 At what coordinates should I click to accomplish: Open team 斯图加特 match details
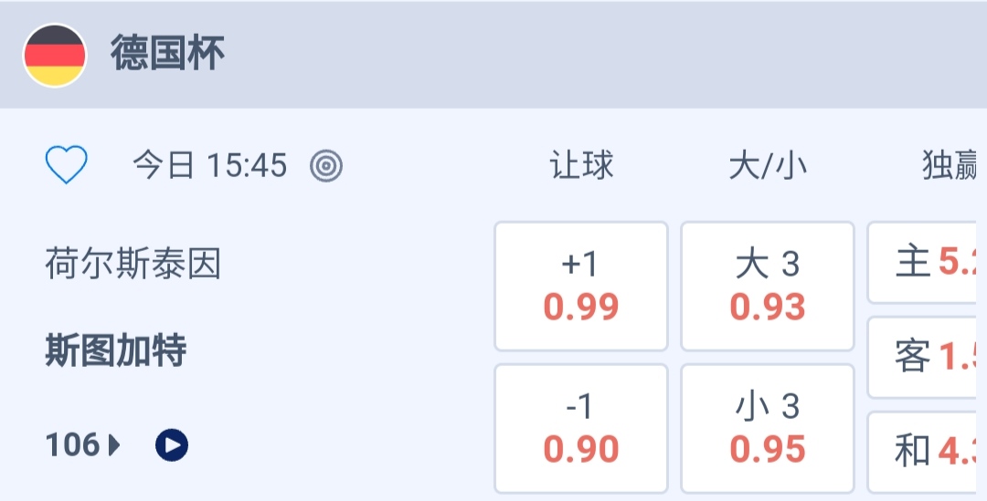(x=116, y=350)
